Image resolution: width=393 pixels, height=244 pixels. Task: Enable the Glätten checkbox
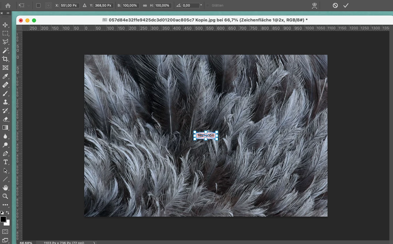tap(208, 6)
